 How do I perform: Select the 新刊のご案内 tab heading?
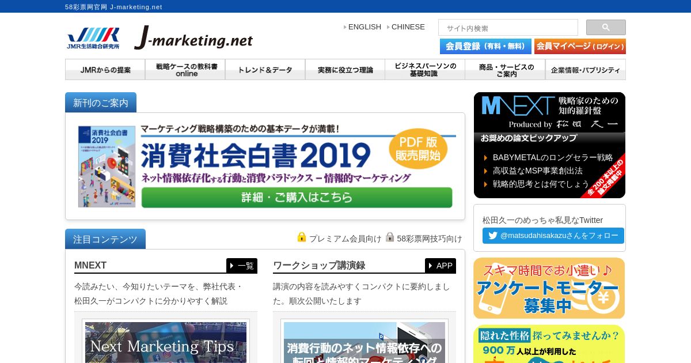[101, 103]
